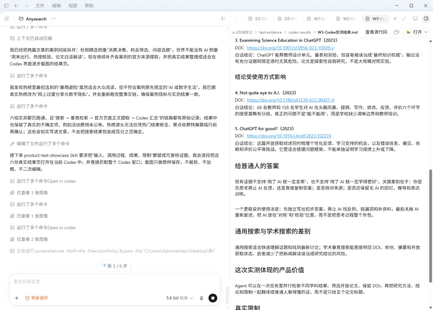Open the DOI link 10.1007/s10956-023-10039-y
The image size is (433, 310).
[290, 48]
